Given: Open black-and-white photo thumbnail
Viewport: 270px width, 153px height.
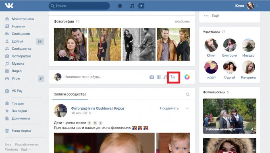Looking at the screenshot, I should click(x=139, y=44).
